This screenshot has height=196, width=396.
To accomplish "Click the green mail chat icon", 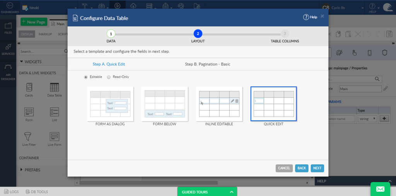I will 381,189.
